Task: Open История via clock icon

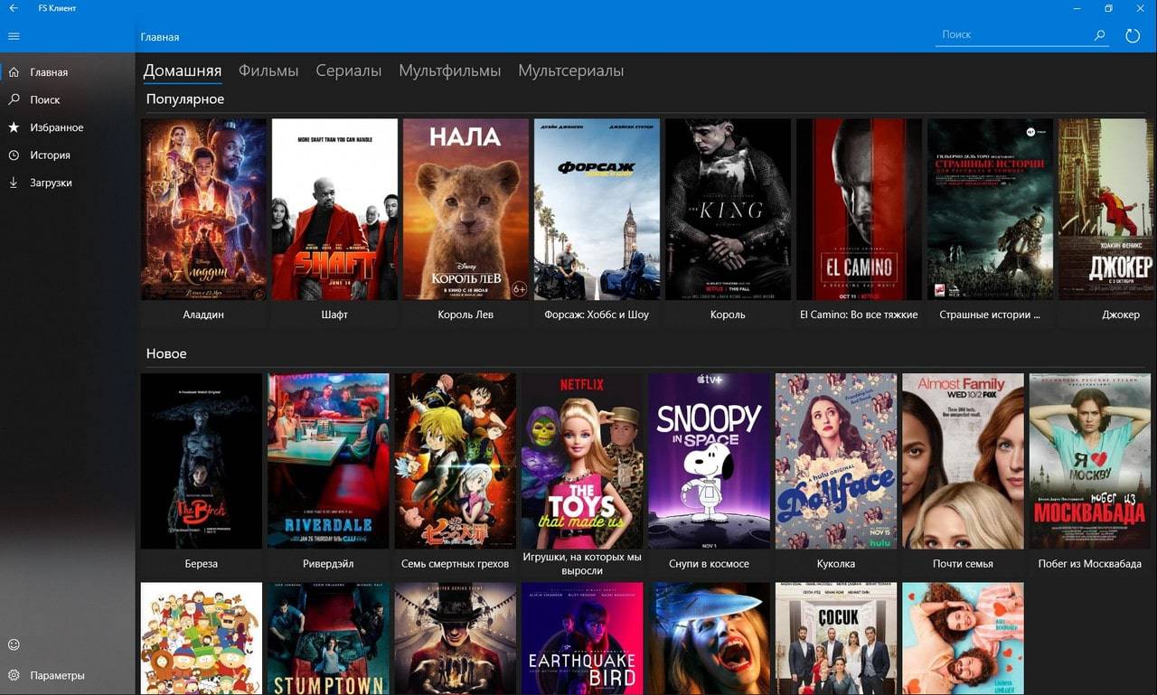Action: (x=14, y=155)
